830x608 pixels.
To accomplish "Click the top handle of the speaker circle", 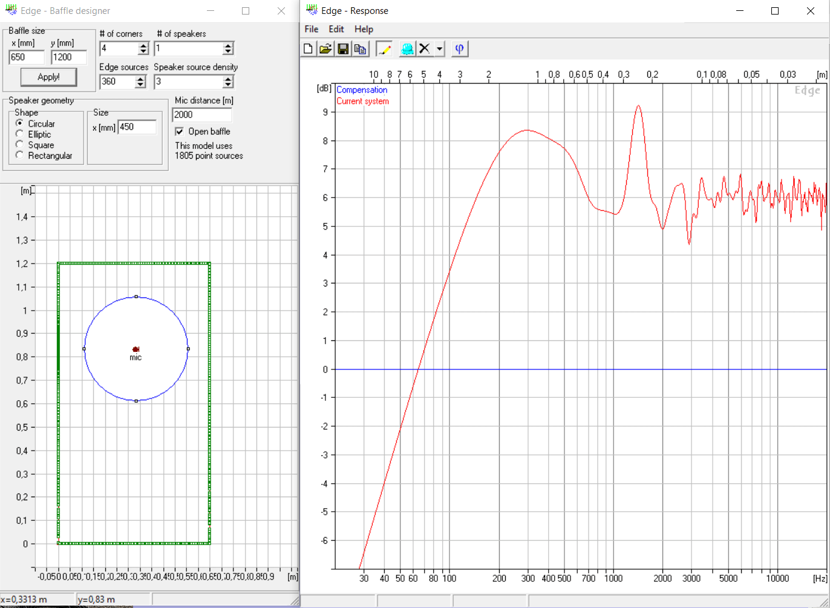I will tap(136, 297).
